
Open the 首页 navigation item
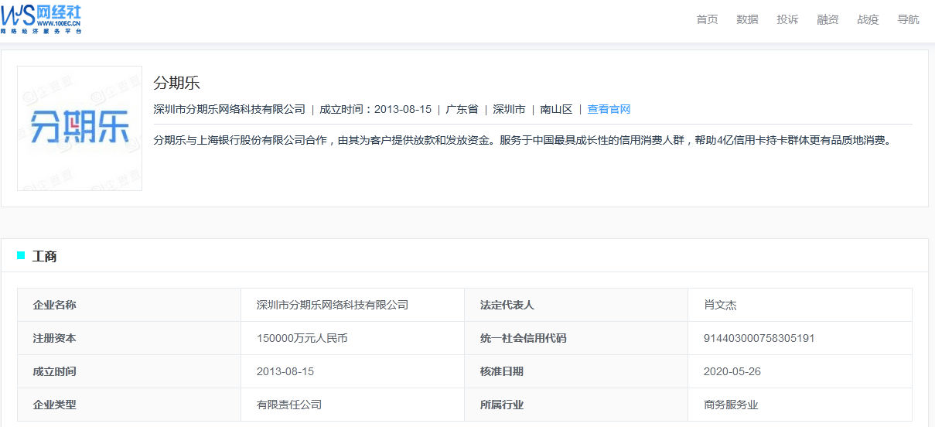(x=707, y=19)
